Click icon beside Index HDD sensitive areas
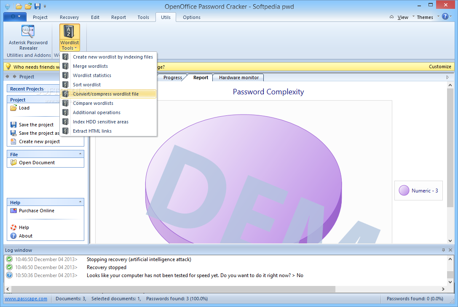The width and height of the screenshot is (458, 307). (x=65, y=122)
